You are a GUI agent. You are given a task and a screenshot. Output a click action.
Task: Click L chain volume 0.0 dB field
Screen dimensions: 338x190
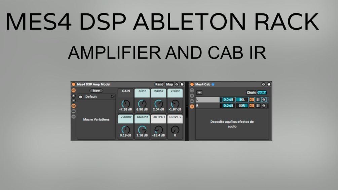(x=228, y=100)
